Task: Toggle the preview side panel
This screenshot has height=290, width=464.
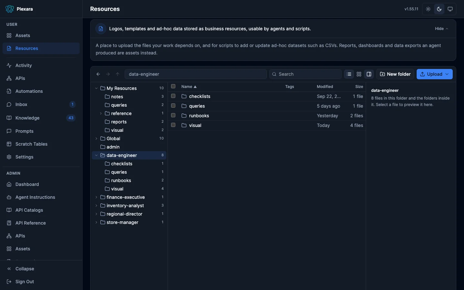Action: tap(369, 74)
